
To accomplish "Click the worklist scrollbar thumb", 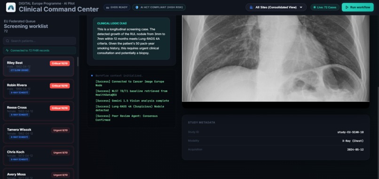I will click(x=78, y=62).
